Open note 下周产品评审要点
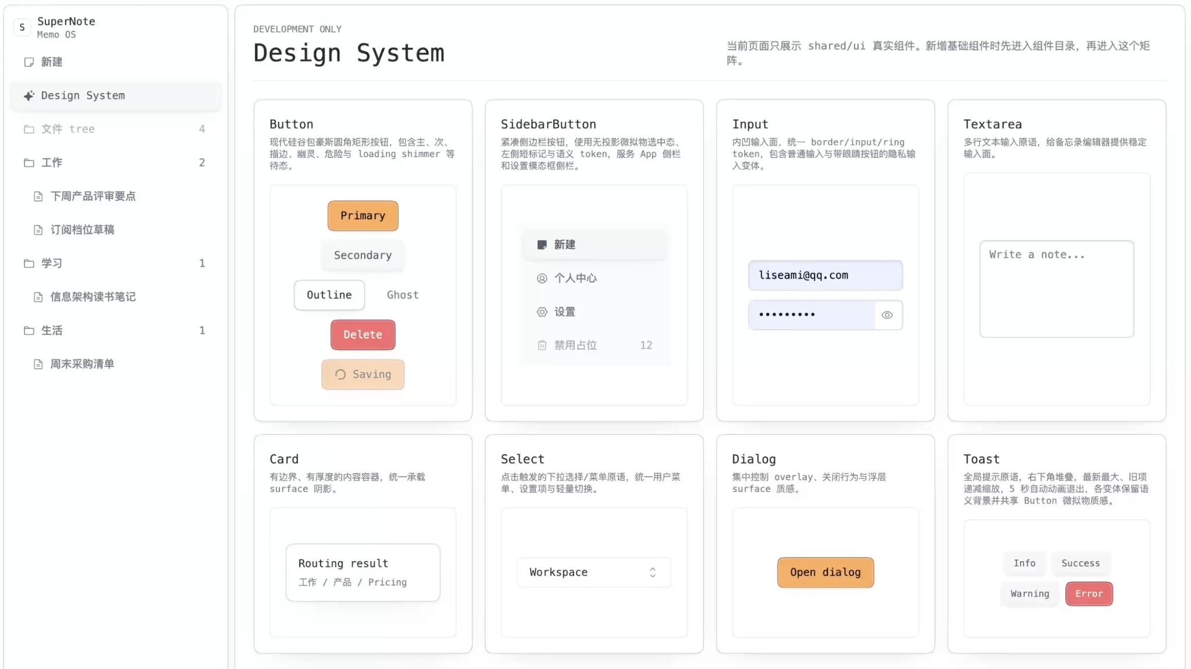1191x669 pixels. [120, 196]
